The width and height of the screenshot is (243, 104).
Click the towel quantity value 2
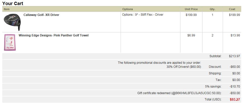(x=212, y=35)
